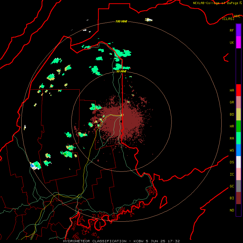
Task: Click the [CLAS] units label
Action: (x=228, y=19)
